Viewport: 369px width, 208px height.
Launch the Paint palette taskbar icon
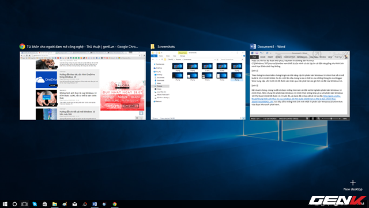point(65,204)
